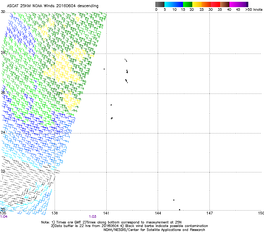
Task: Click the island dot just east of 141E at 25.5N
Action: [111, 105]
